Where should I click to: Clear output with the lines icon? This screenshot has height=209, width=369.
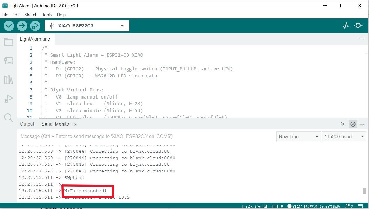(362, 124)
